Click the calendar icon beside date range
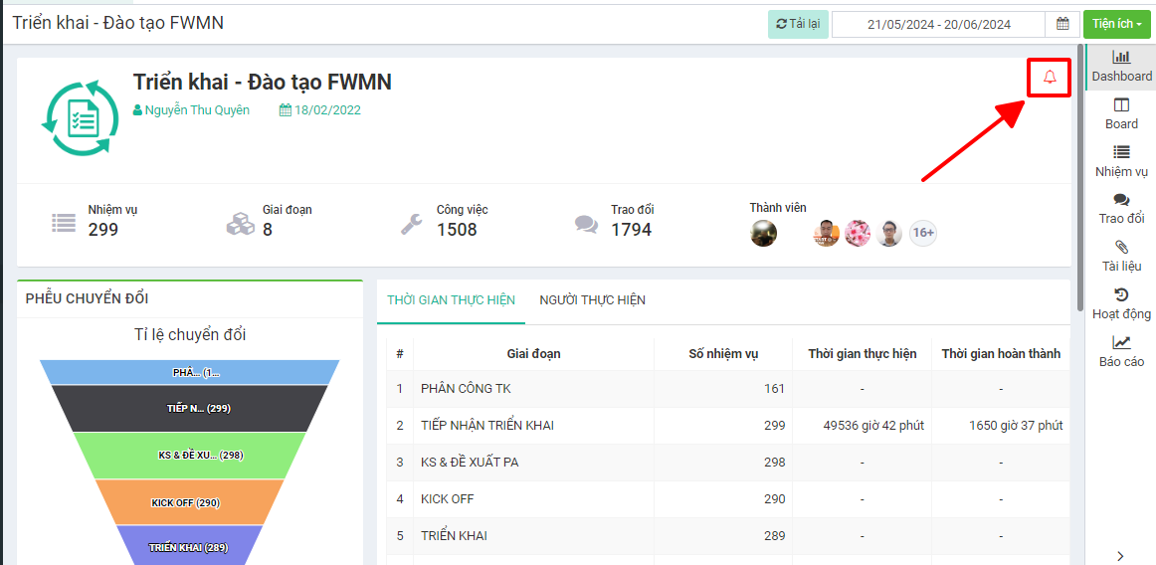 1061,24
